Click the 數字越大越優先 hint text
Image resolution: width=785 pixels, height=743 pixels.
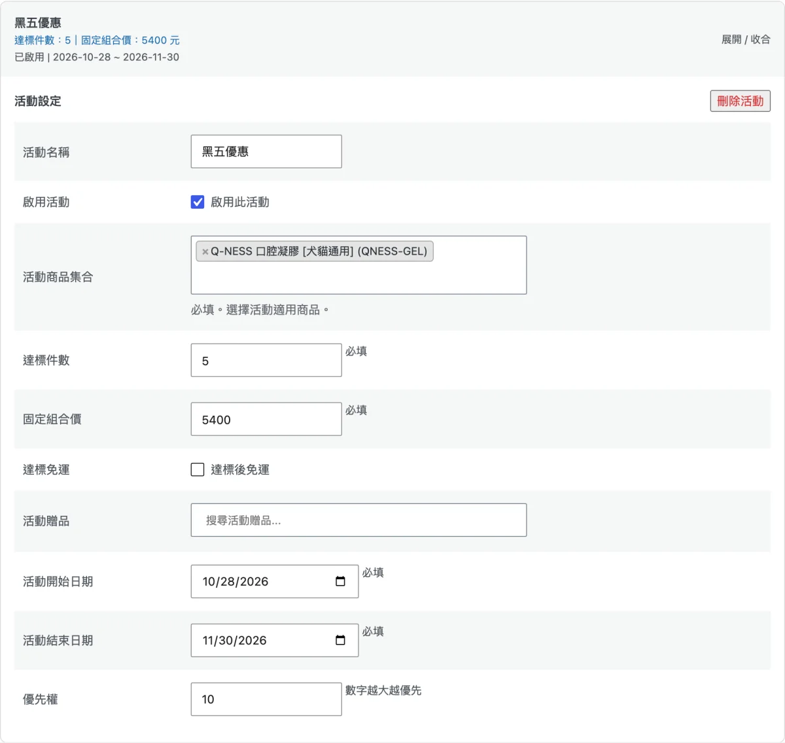click(383, 690)
